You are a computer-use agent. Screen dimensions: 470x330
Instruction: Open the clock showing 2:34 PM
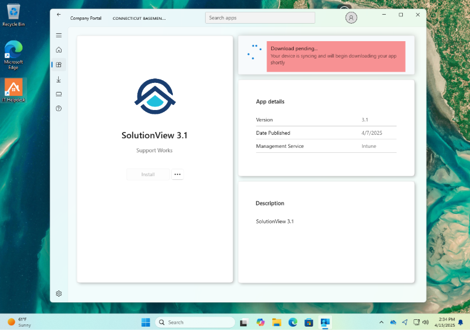(445, 322)
